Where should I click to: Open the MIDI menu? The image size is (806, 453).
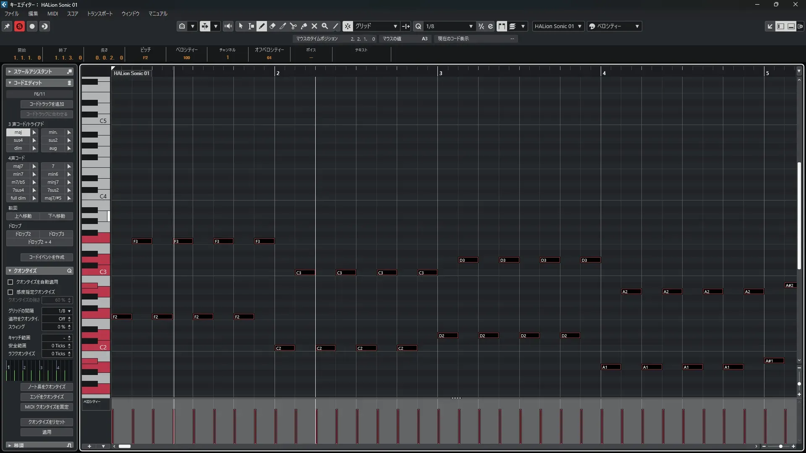[x=52, y=13]
